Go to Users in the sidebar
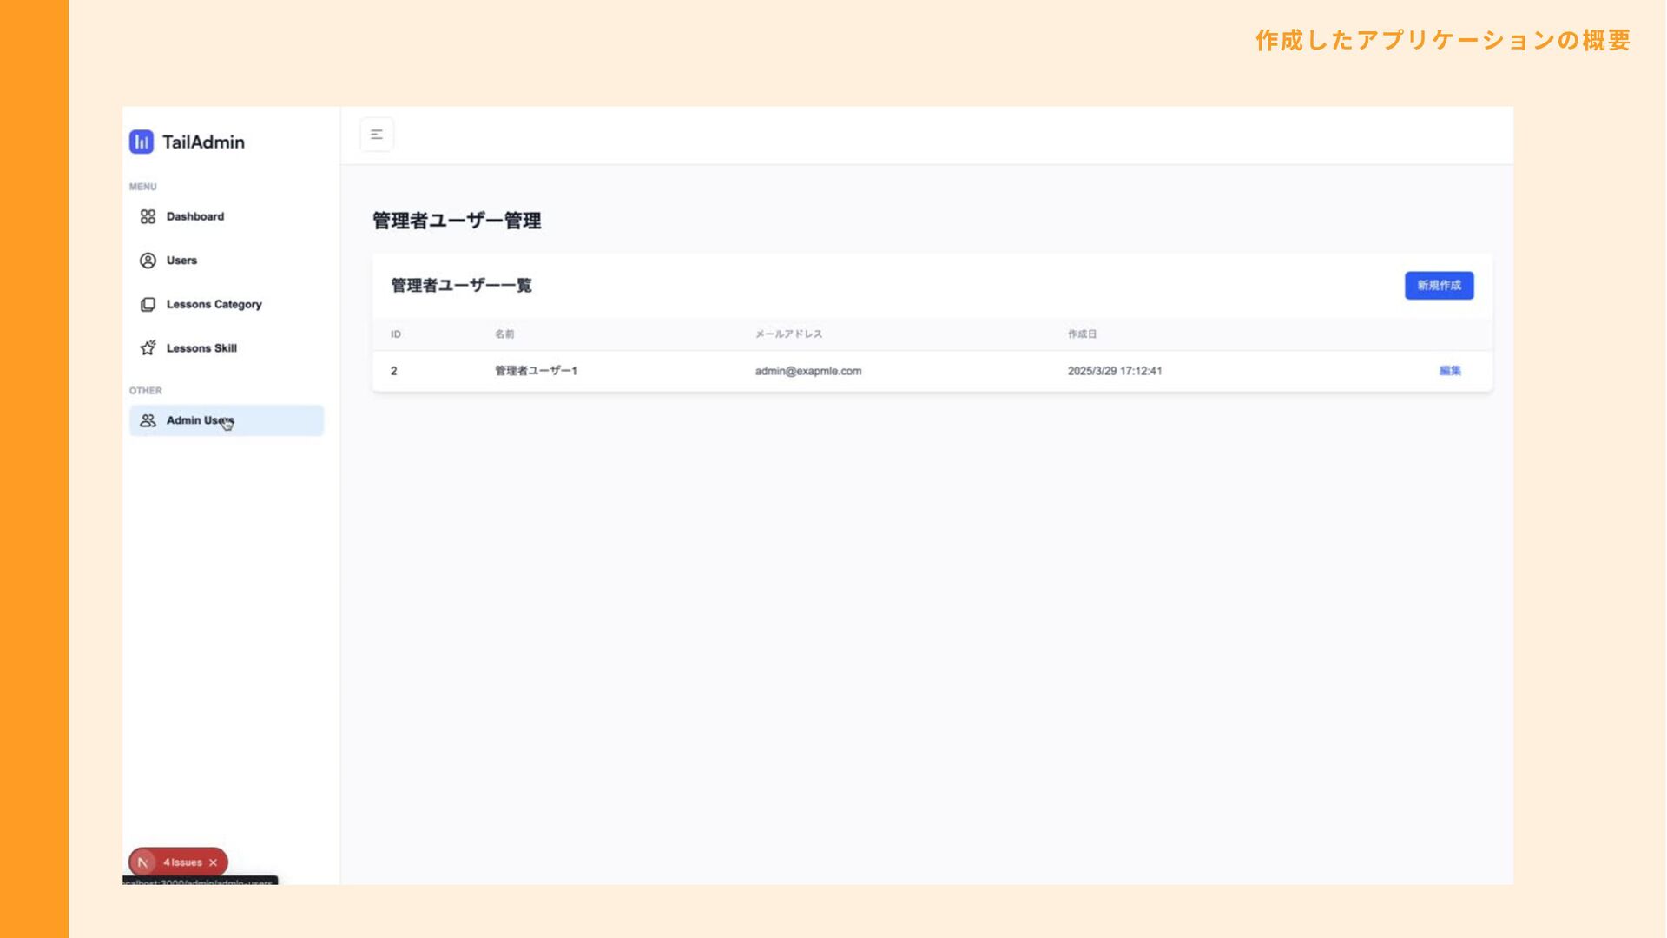This screenshot has height=938, width=1667. click(181, 261)
